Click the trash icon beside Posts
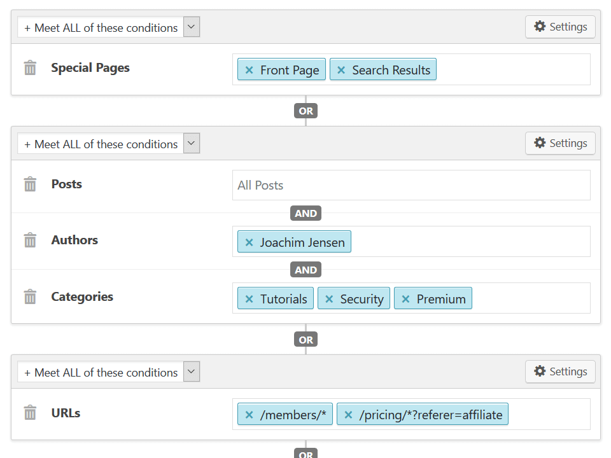The image size is (611, 458). (x=30, y=184)
